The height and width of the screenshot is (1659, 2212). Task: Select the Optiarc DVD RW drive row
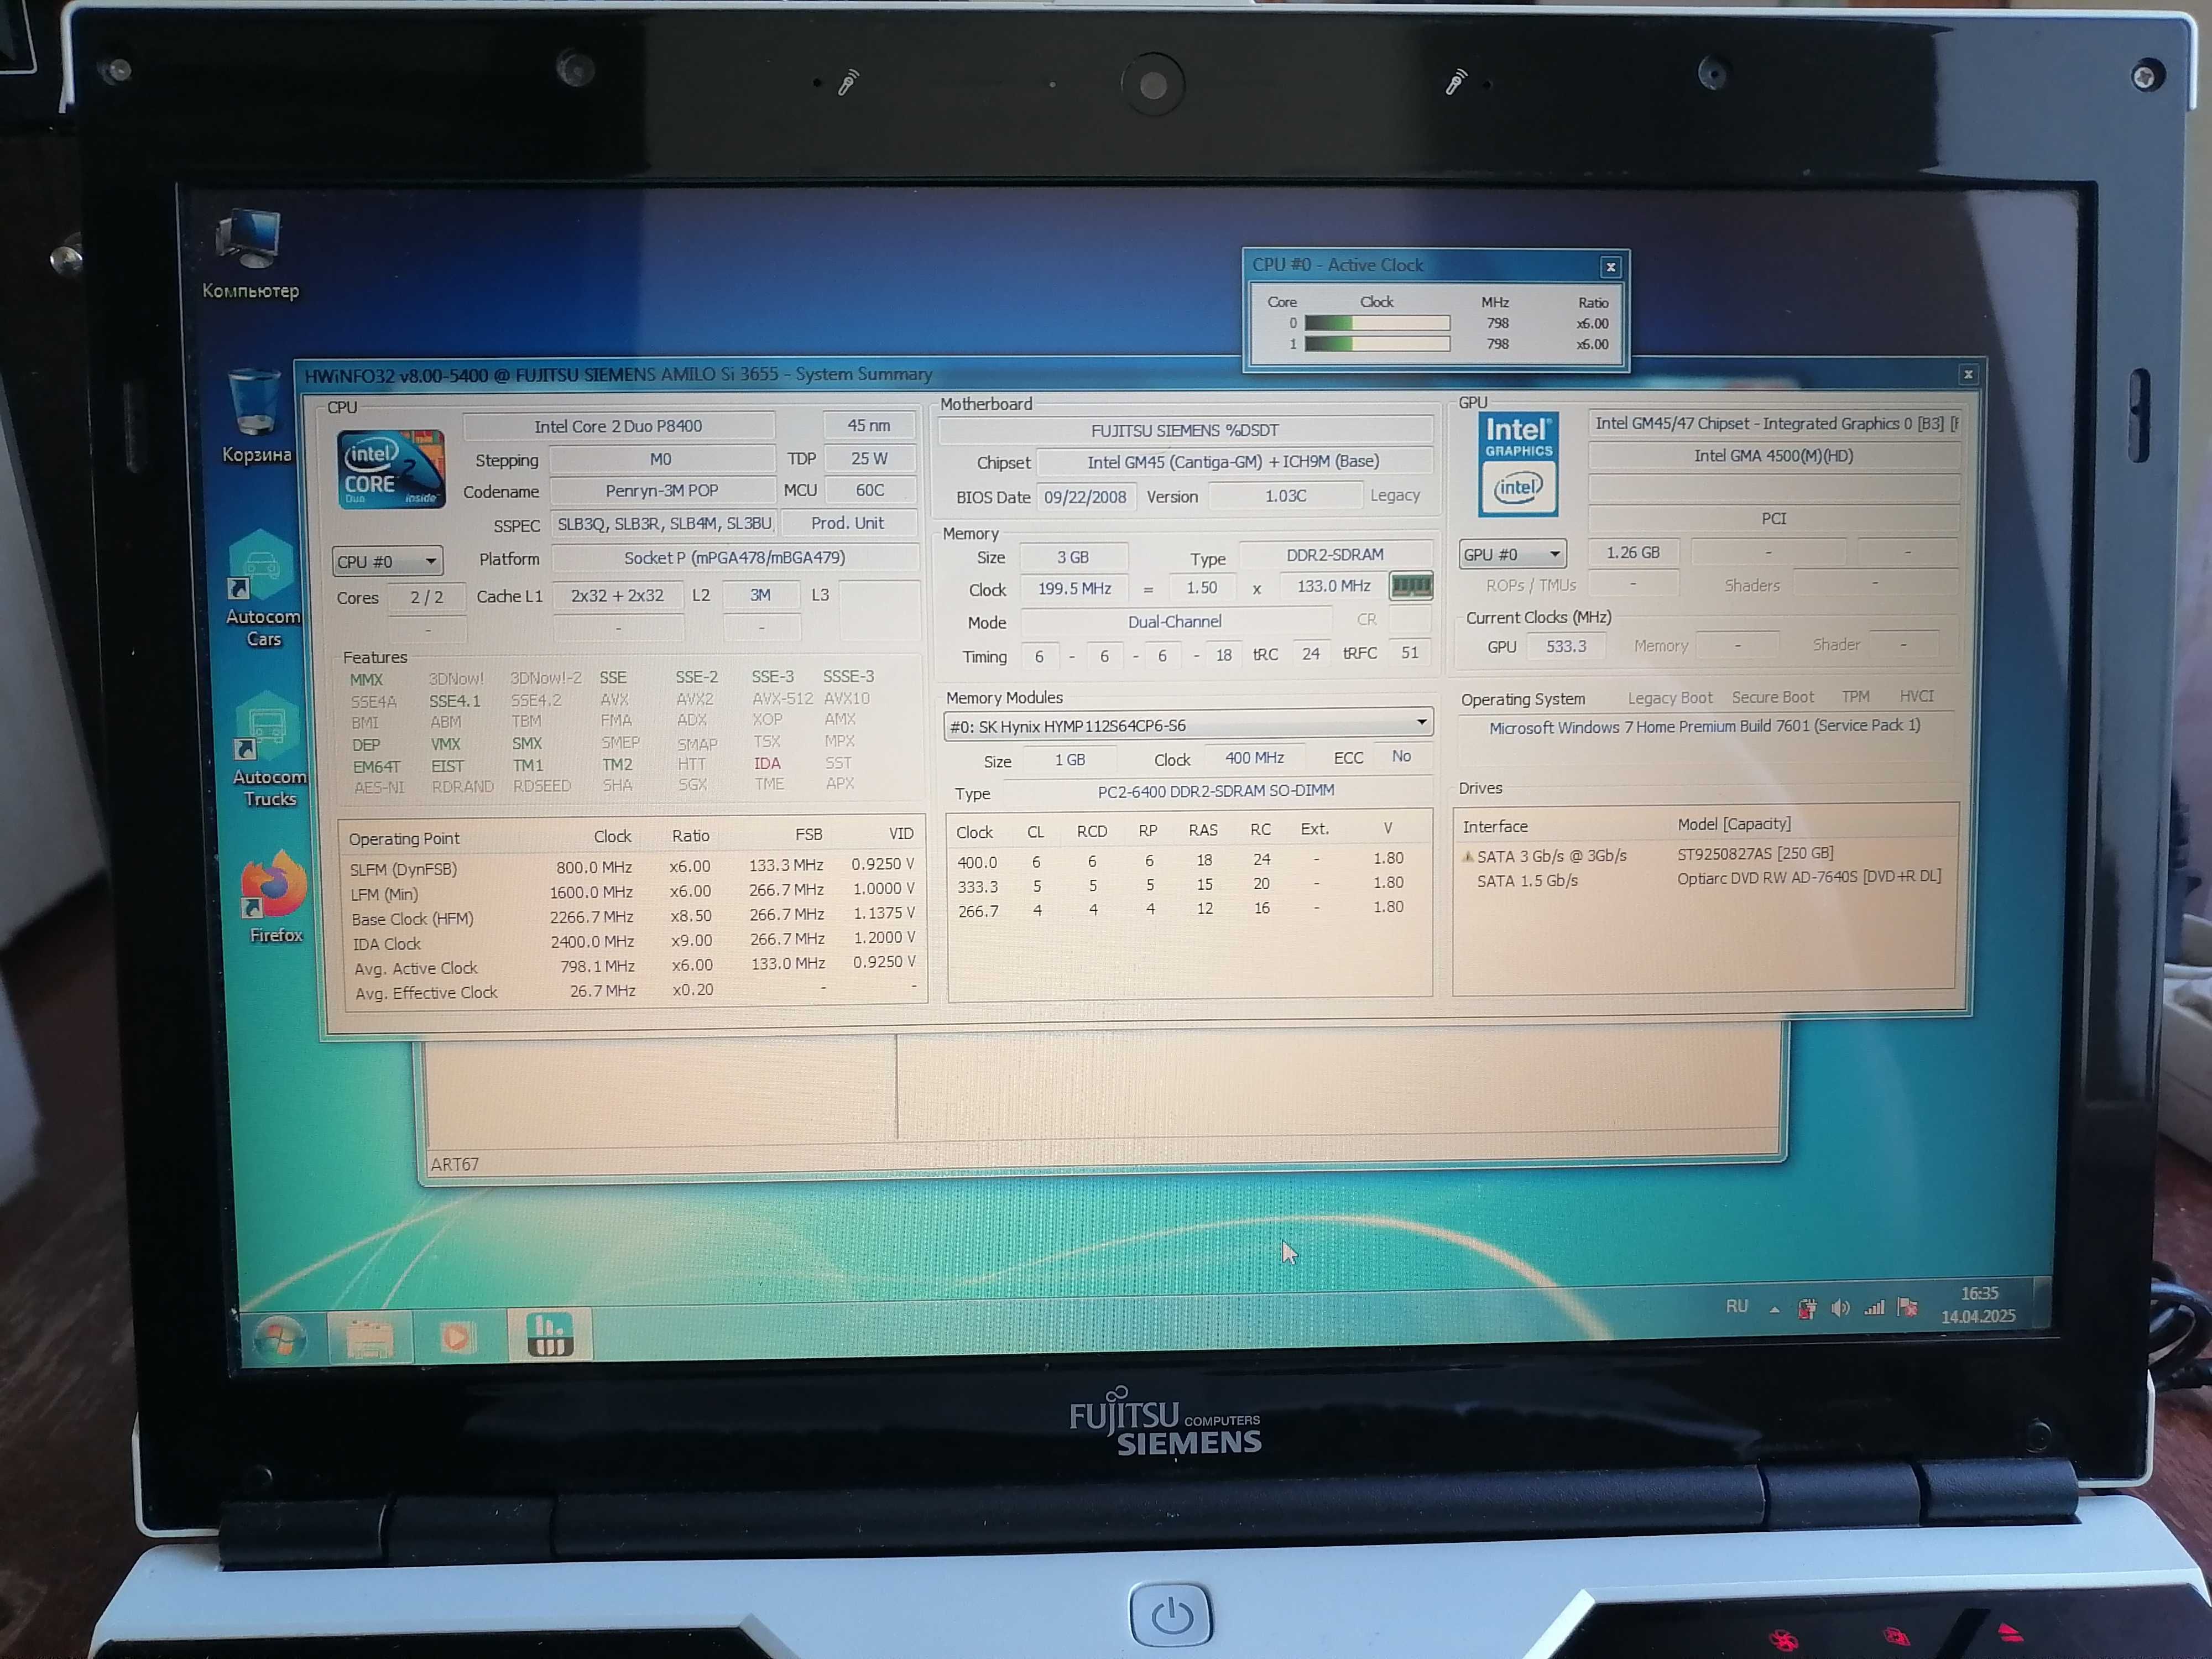1704,879
